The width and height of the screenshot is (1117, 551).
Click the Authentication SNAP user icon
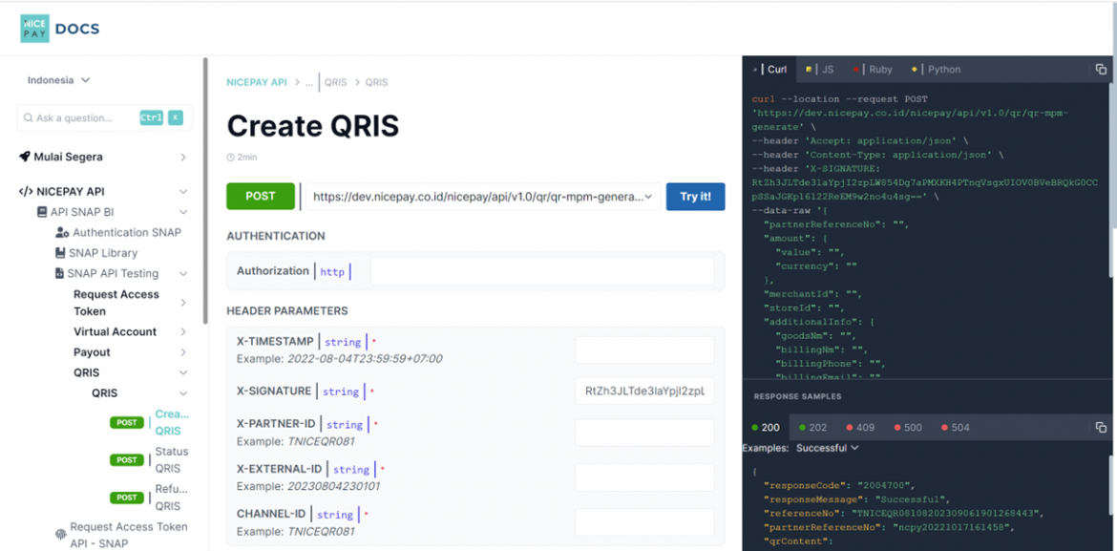(x=62, y=233)
